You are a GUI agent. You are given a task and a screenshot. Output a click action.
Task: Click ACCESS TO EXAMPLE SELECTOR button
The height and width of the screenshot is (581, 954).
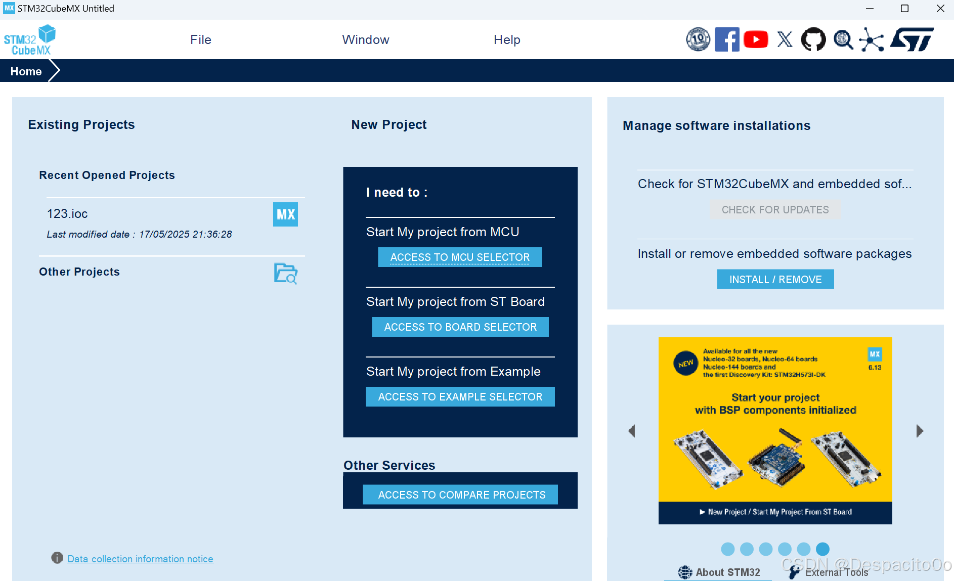click(460, 397)
